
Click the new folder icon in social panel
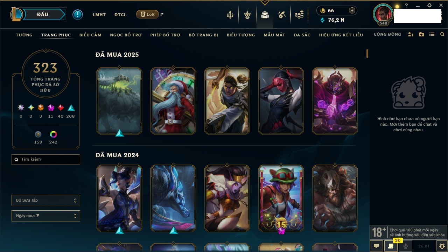click(421, 35)
